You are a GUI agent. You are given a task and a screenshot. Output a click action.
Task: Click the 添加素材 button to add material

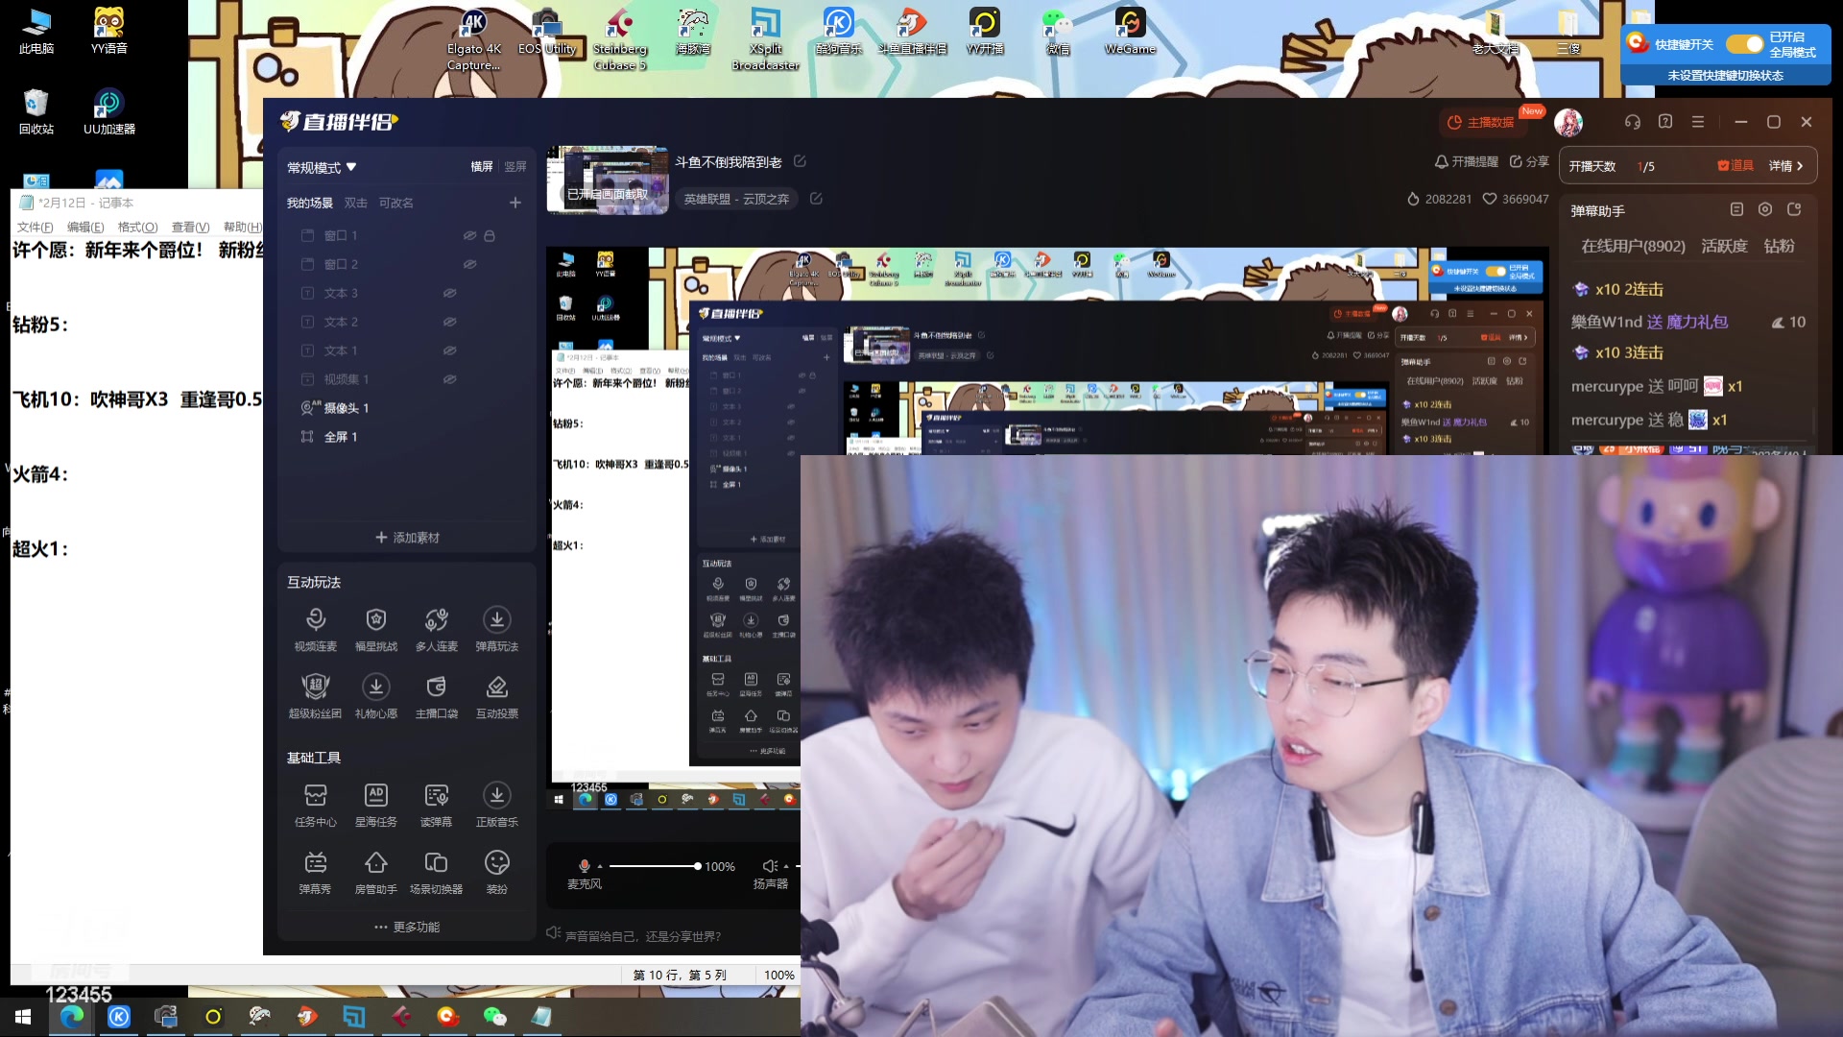406,537
